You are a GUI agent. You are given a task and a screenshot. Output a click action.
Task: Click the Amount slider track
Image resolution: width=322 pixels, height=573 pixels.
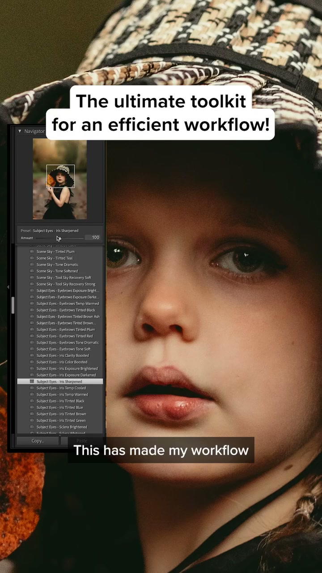[60, 238]
